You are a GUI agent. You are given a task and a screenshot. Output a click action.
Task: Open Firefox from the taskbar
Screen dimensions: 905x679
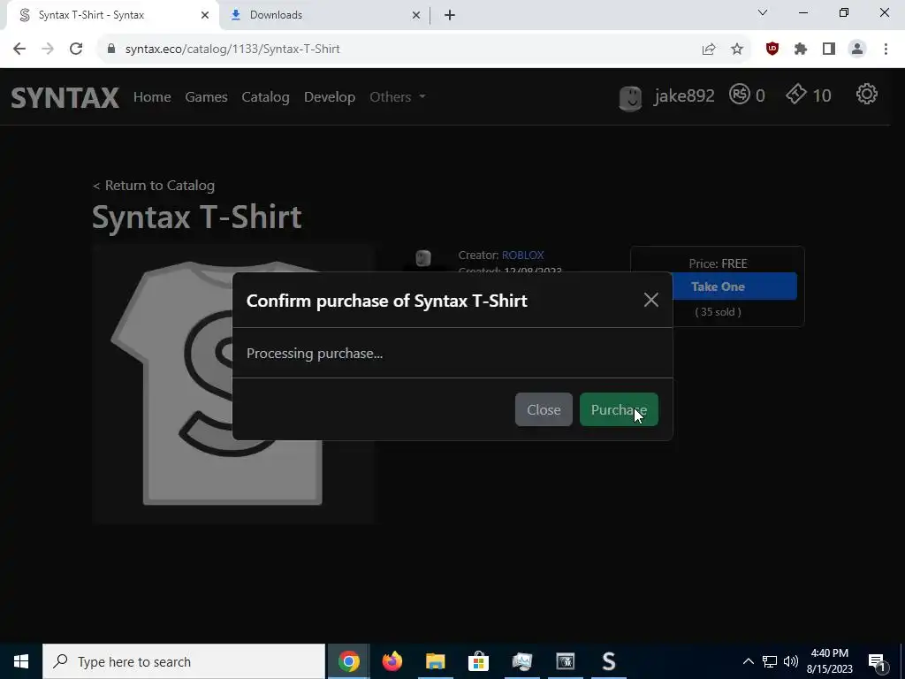click(x=392, y=661)
